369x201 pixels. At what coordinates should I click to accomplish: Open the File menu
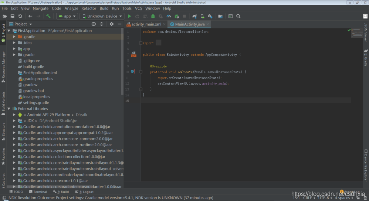click(x=4, y=8)
